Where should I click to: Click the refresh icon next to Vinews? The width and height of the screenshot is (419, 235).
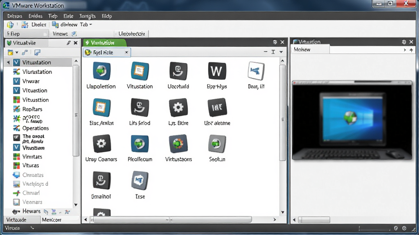pyautogui.click(x=74, y=33)
